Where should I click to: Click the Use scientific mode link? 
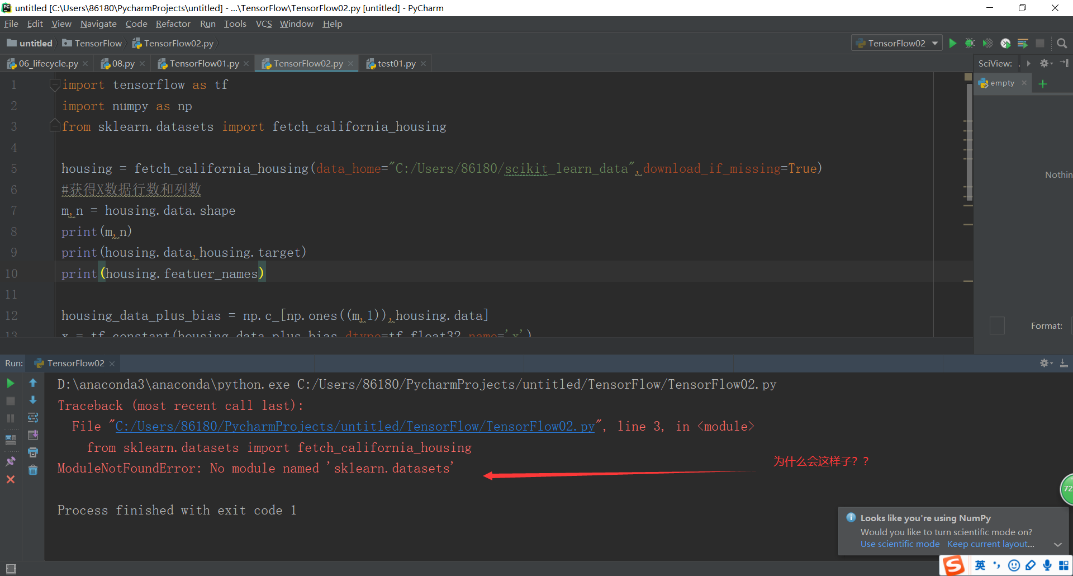[900, 544]
